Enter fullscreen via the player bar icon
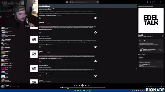 (x=163, y=86)
